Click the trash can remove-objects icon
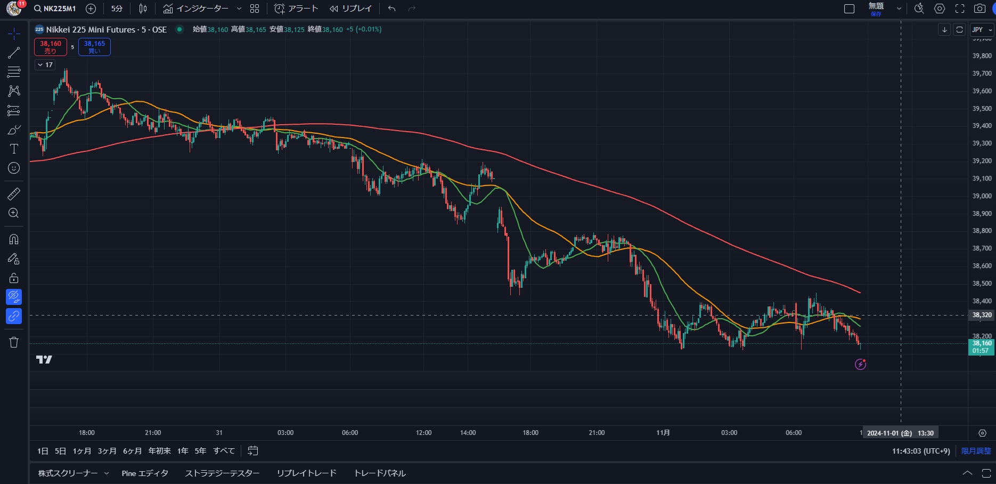This screenshot has height=484, width=996. point(14,342)
